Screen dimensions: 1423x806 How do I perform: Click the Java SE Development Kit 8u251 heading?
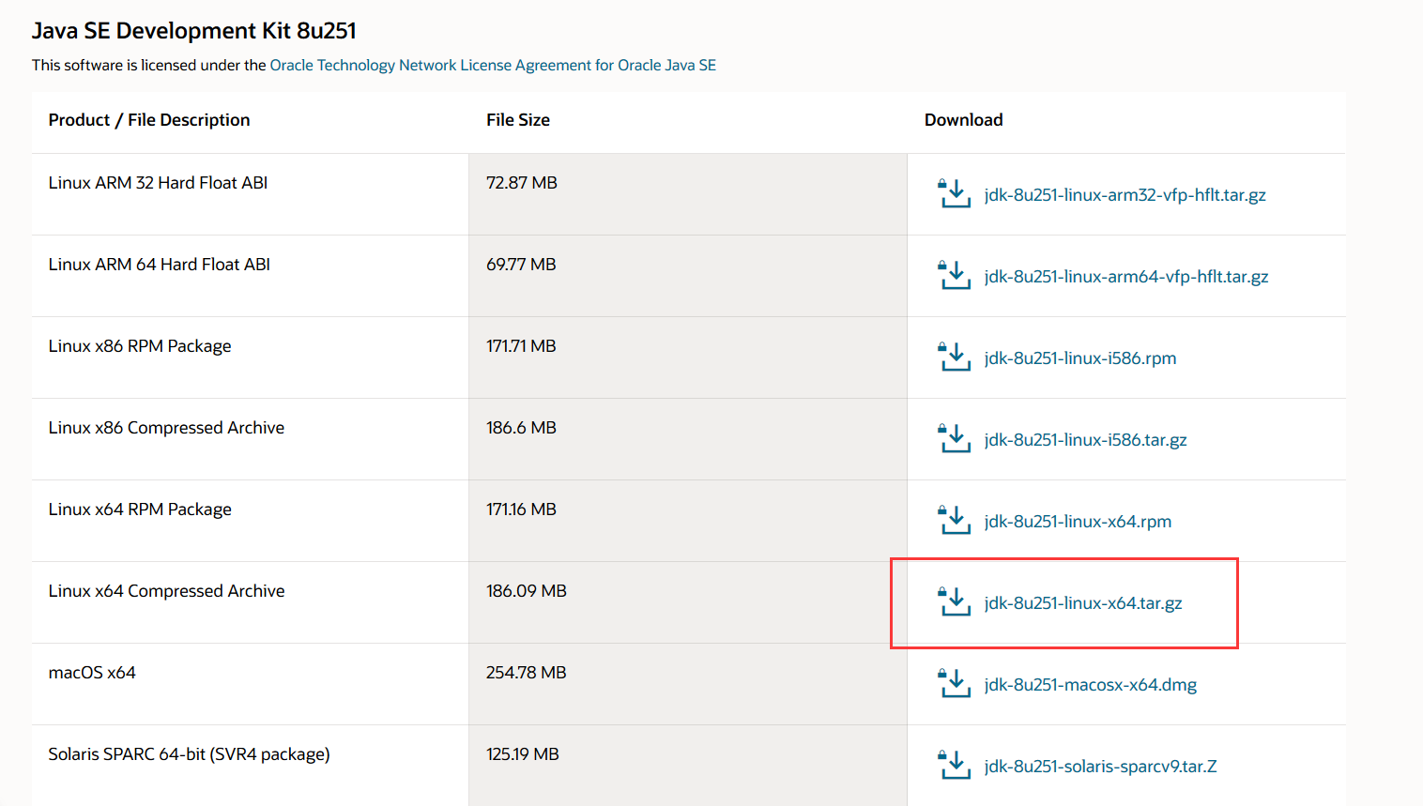(x=194, y=31)
